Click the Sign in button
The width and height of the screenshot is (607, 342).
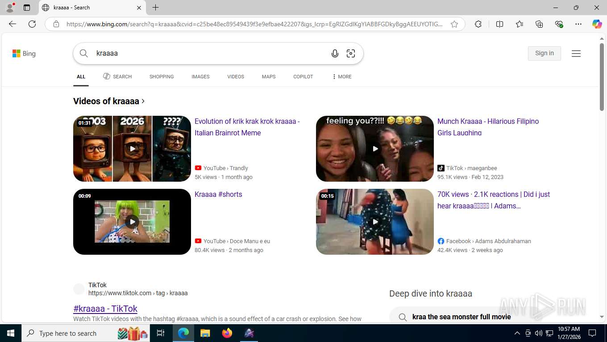coord(544,53)
